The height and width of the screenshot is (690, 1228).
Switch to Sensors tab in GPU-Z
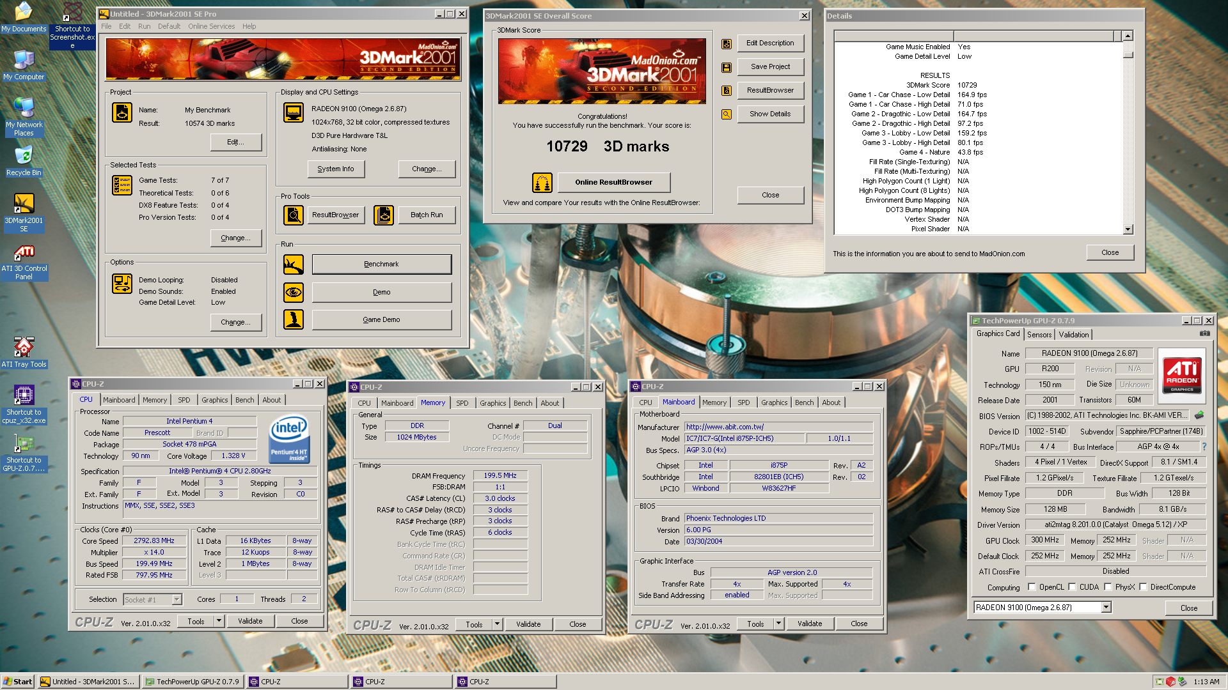coord(1039,335)
